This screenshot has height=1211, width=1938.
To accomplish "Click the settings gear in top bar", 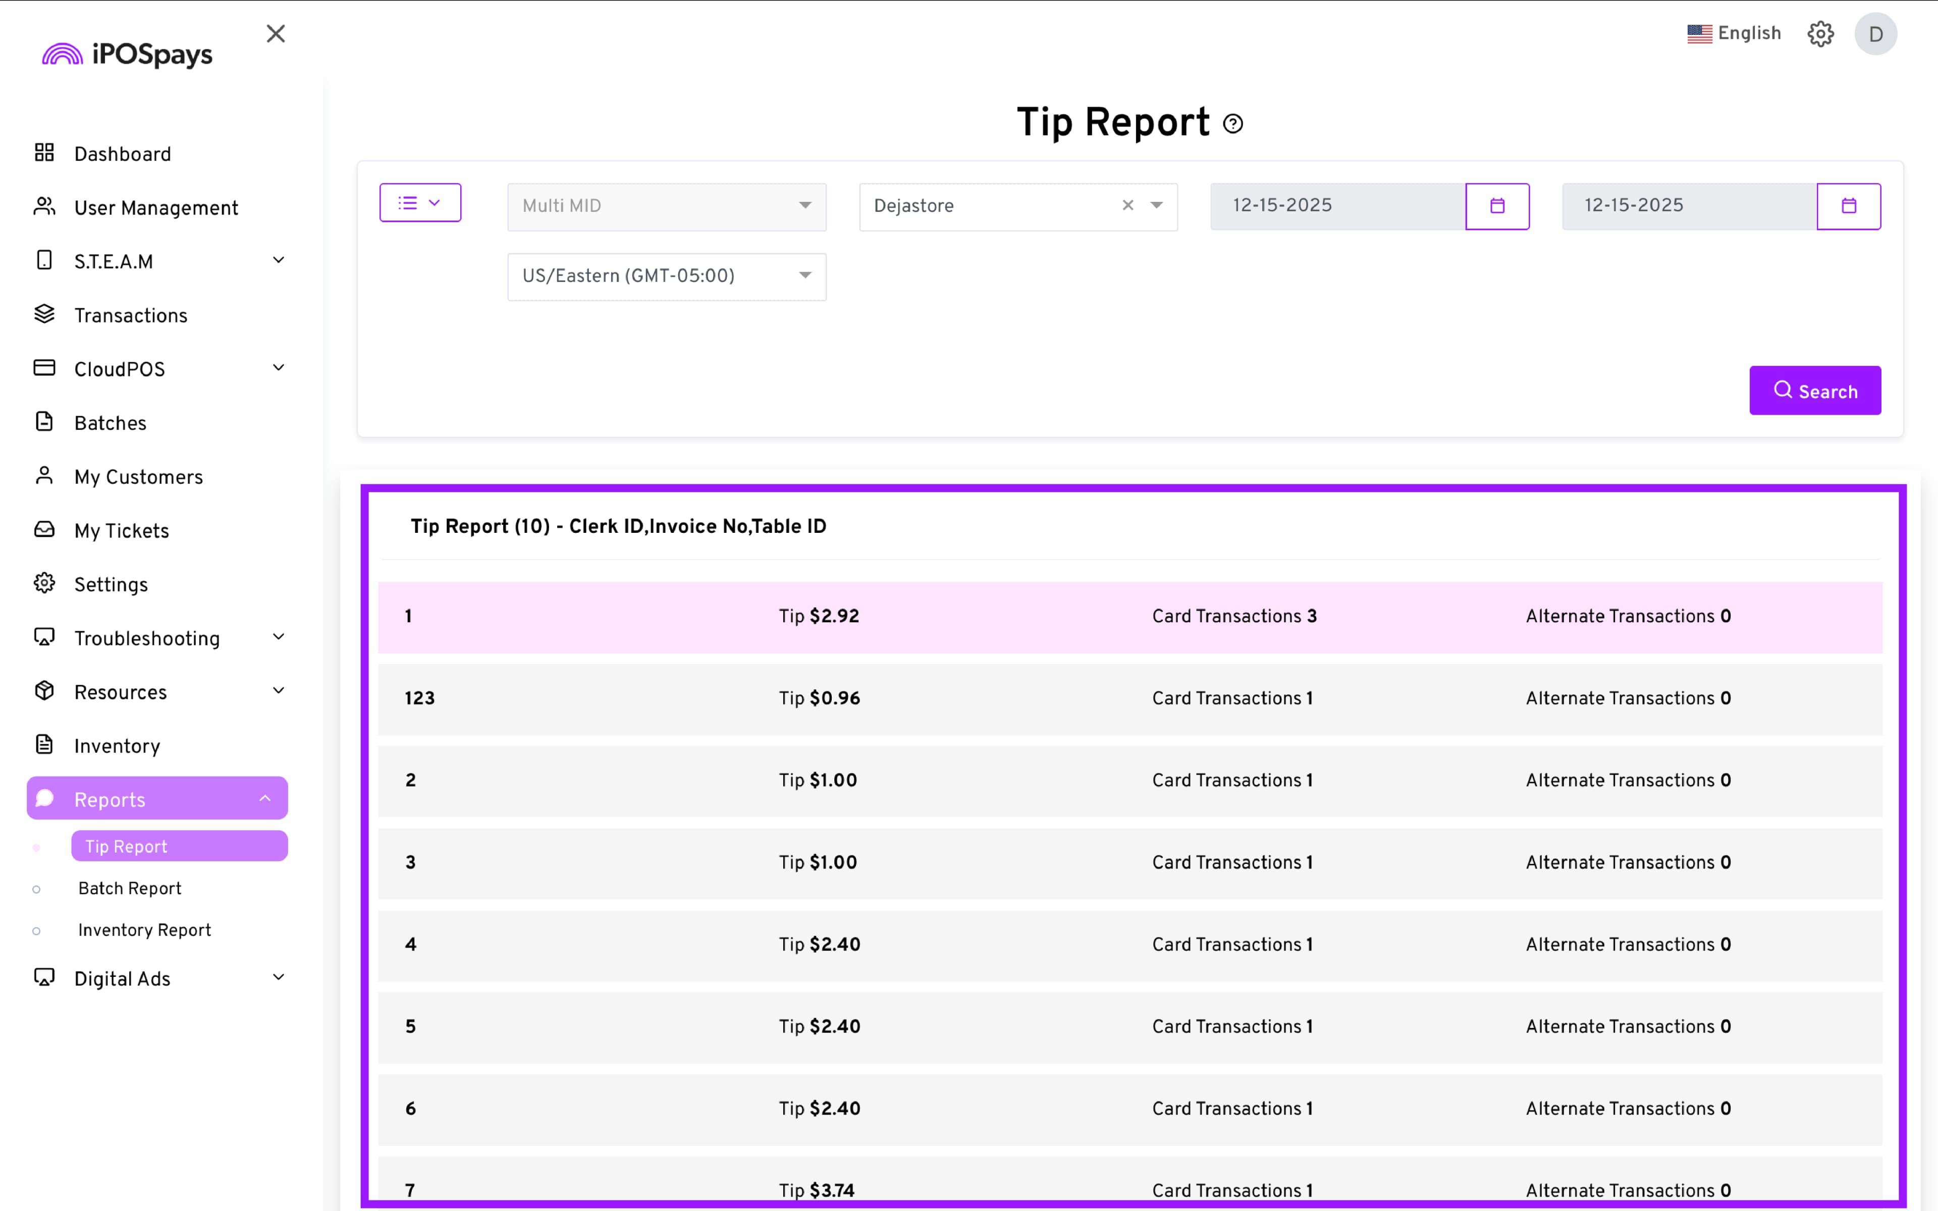I will pyautogui.click(x=1820, y=34).
